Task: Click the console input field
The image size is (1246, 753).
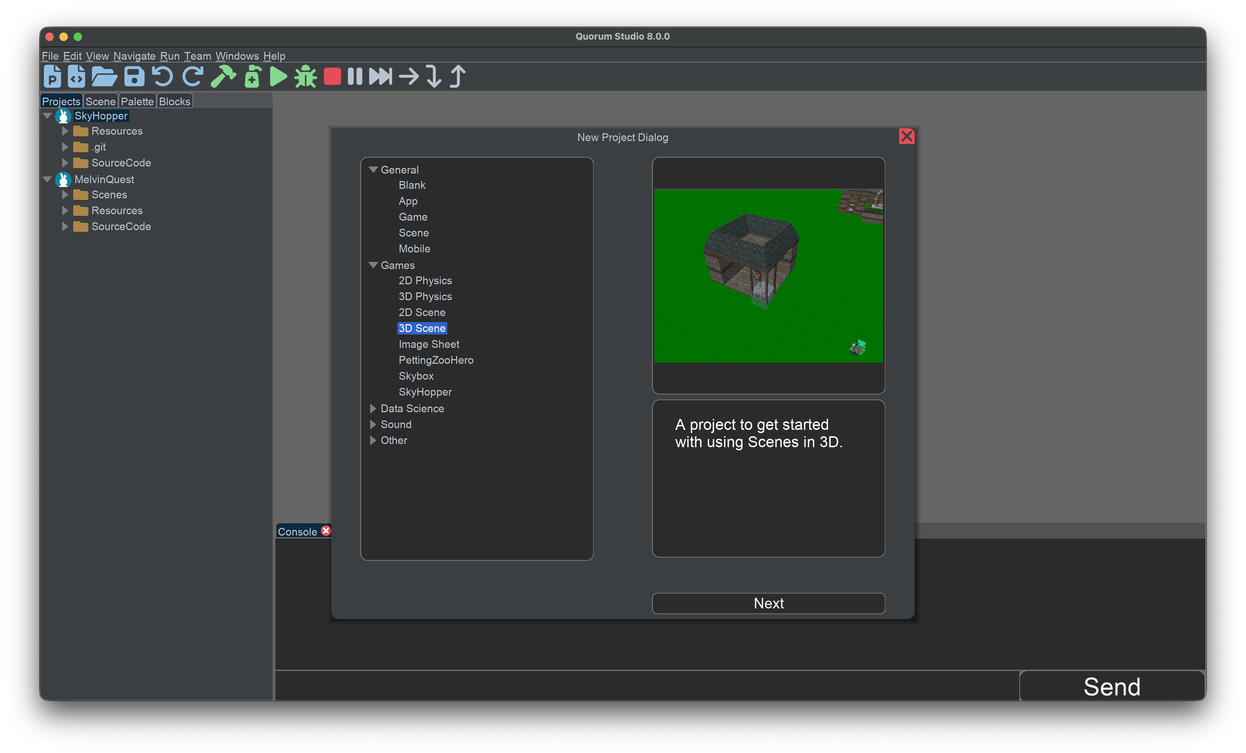Action: [647, 686]
